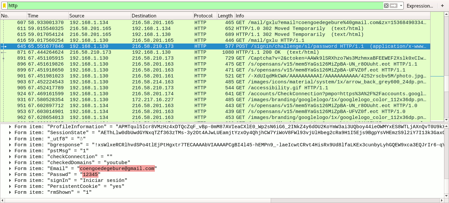This screenshot has width=449, height=203.
Task: Expand the "PersistentCookie" form item
Action: pyautogui.click(x=10, y=187)
